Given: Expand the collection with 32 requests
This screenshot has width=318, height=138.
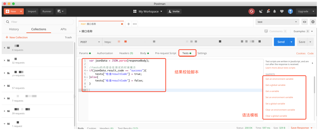Looking at the screenshot, I should [x=4, y=60].
